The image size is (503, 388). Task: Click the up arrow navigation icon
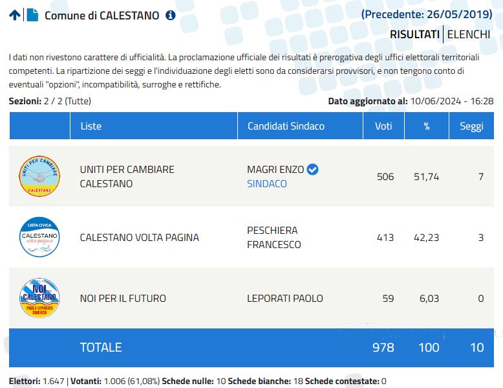click(x=15, y=15)
